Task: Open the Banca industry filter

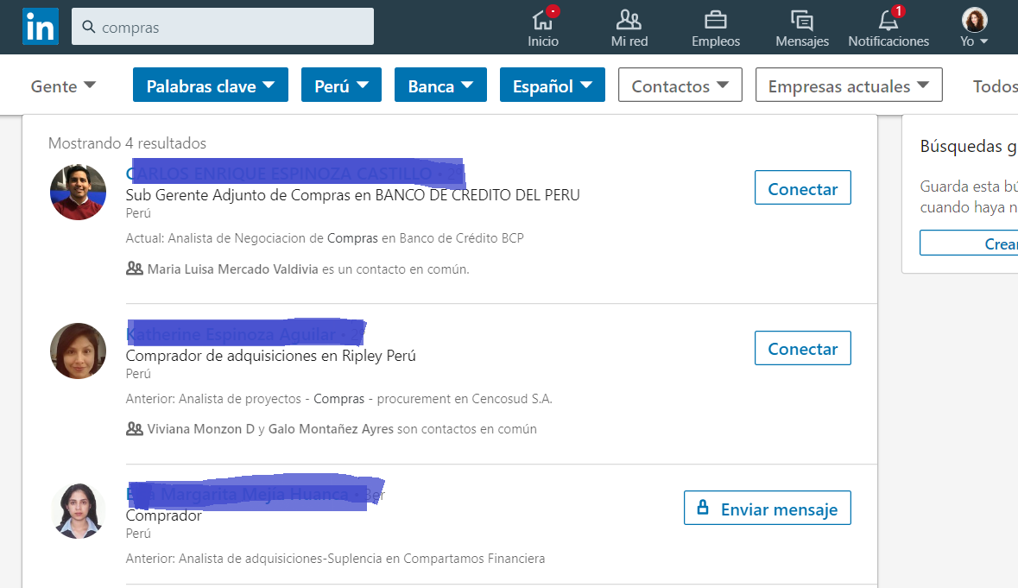Action: [440, 85]
